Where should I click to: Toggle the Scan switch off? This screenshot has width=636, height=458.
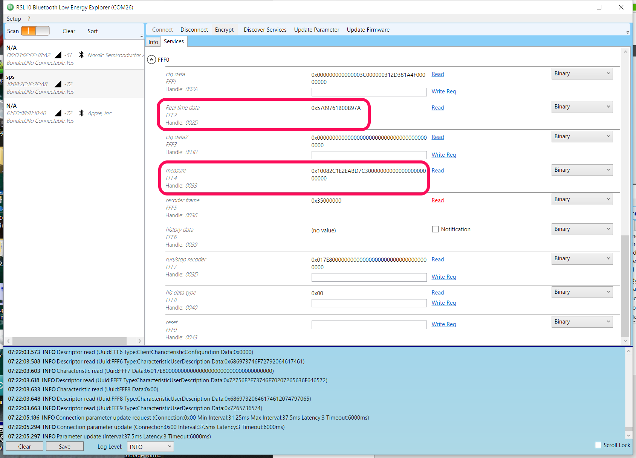click(x=35, y=31)
